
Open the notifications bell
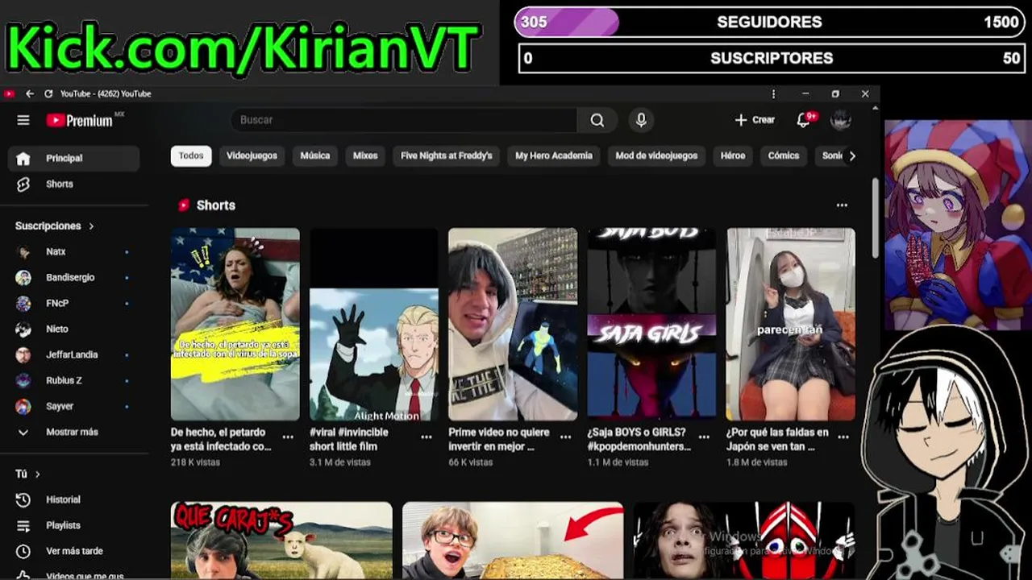(x=805, y=120)
